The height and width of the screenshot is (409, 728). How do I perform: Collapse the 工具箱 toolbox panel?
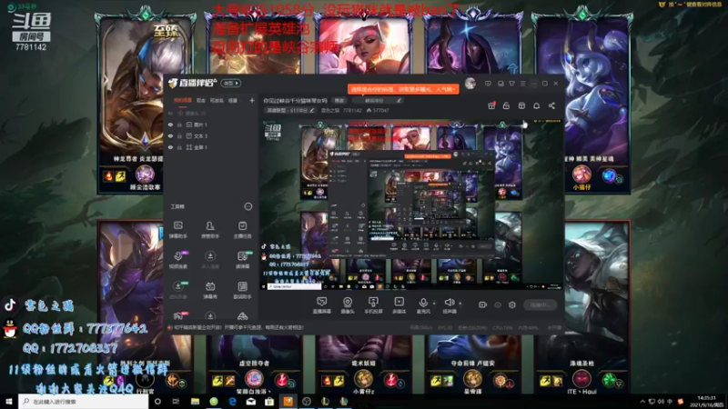click(248, 206)
